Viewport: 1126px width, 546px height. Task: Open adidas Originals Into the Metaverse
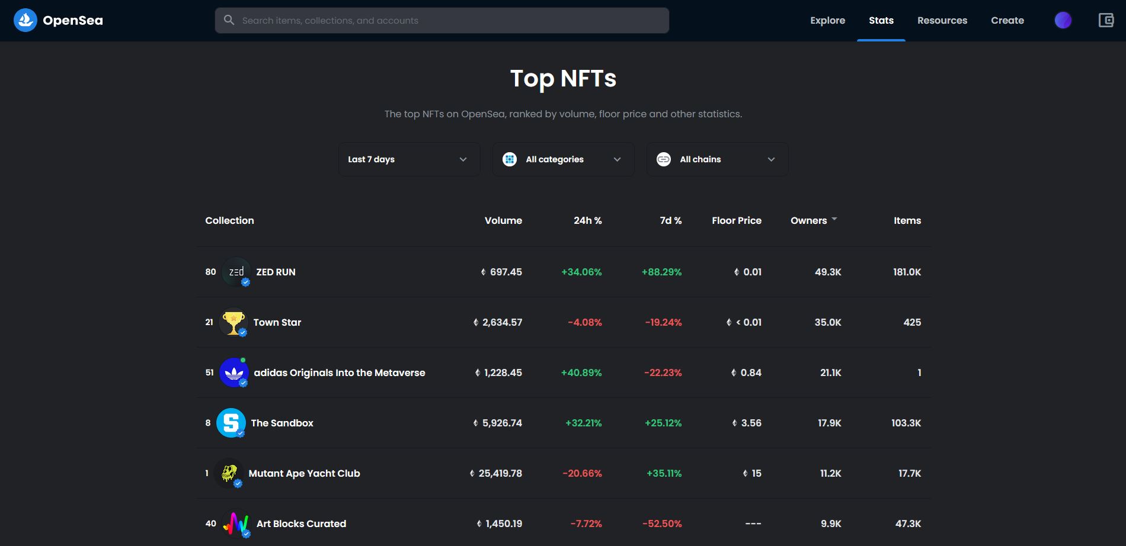click(x=340, y=372)
